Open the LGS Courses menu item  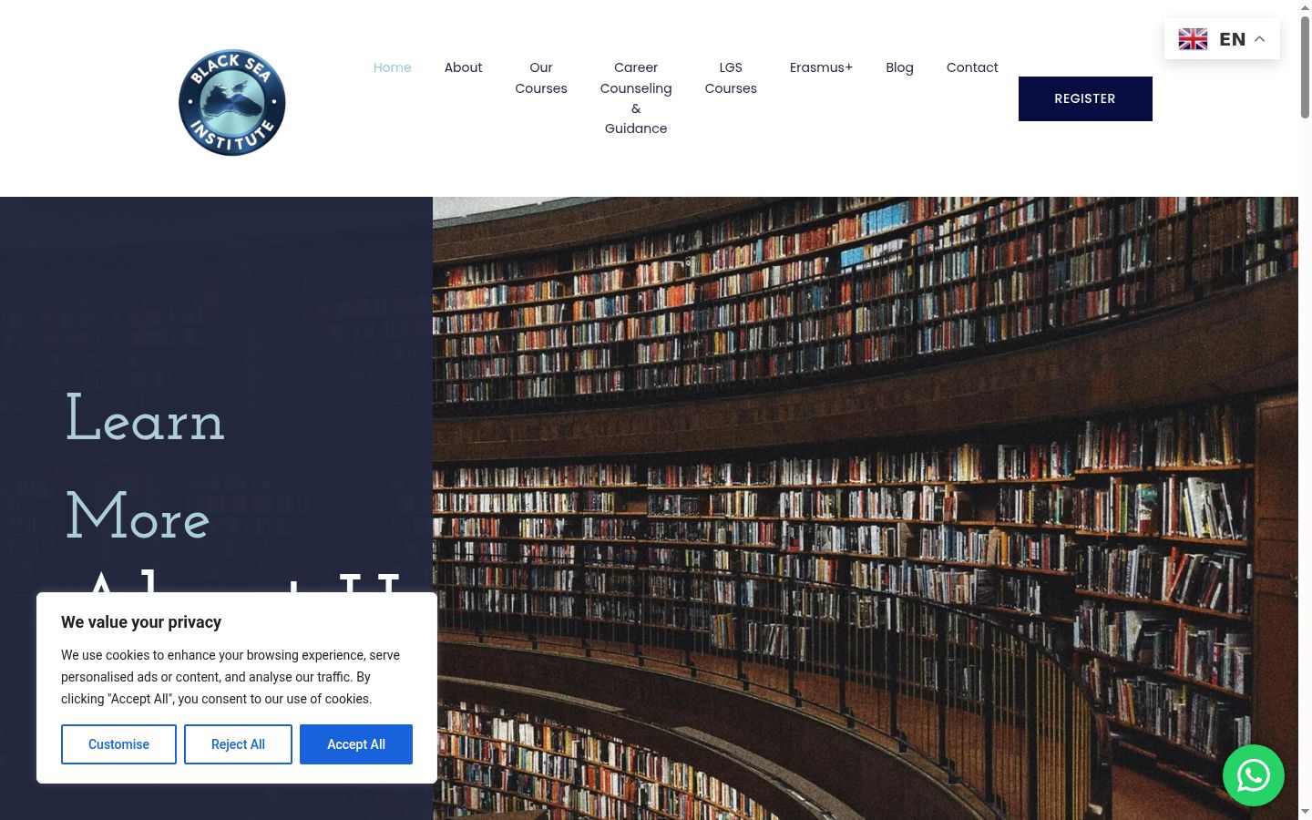coord(731,77)
